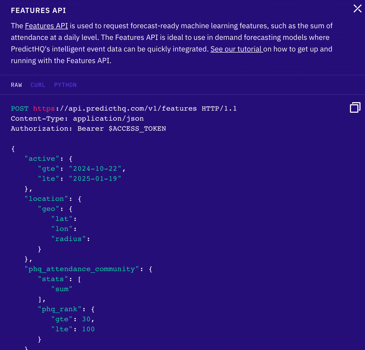365x350 pixels.
Task: Click the POST method keyword
Action: (20, 108)
